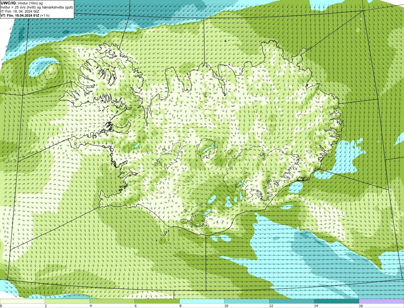Click the "IT: Fim. 18. 04. 2024 00Z" line
This screenshot has height=308, width=404.
(x=20, y=11)
